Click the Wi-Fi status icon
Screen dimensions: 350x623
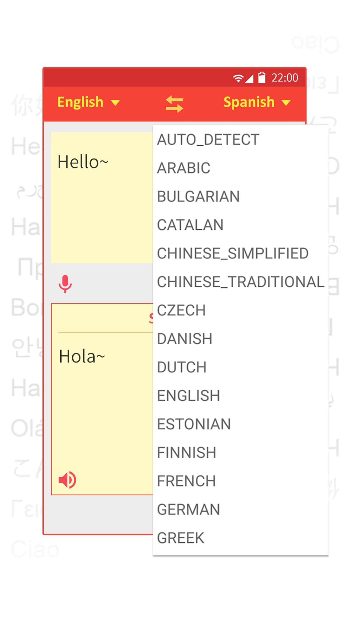coord(238,78)
